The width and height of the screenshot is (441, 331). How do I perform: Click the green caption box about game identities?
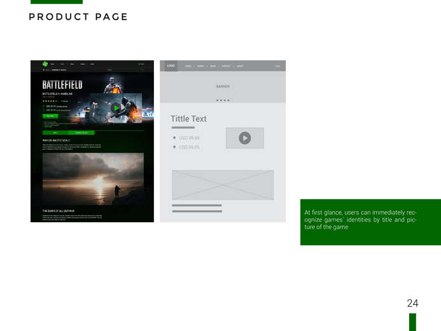tap(371, 222)
